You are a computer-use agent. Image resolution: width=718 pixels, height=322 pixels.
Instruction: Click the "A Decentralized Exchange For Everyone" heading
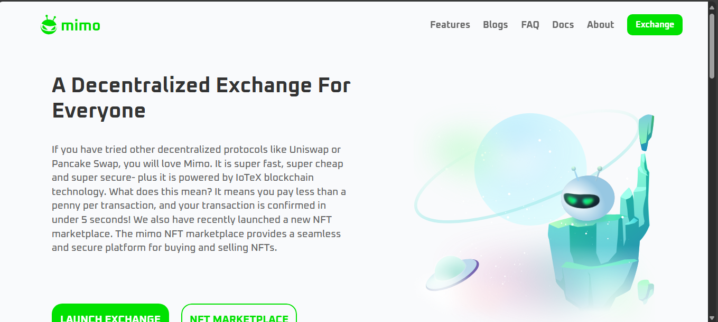coord(201,98)
